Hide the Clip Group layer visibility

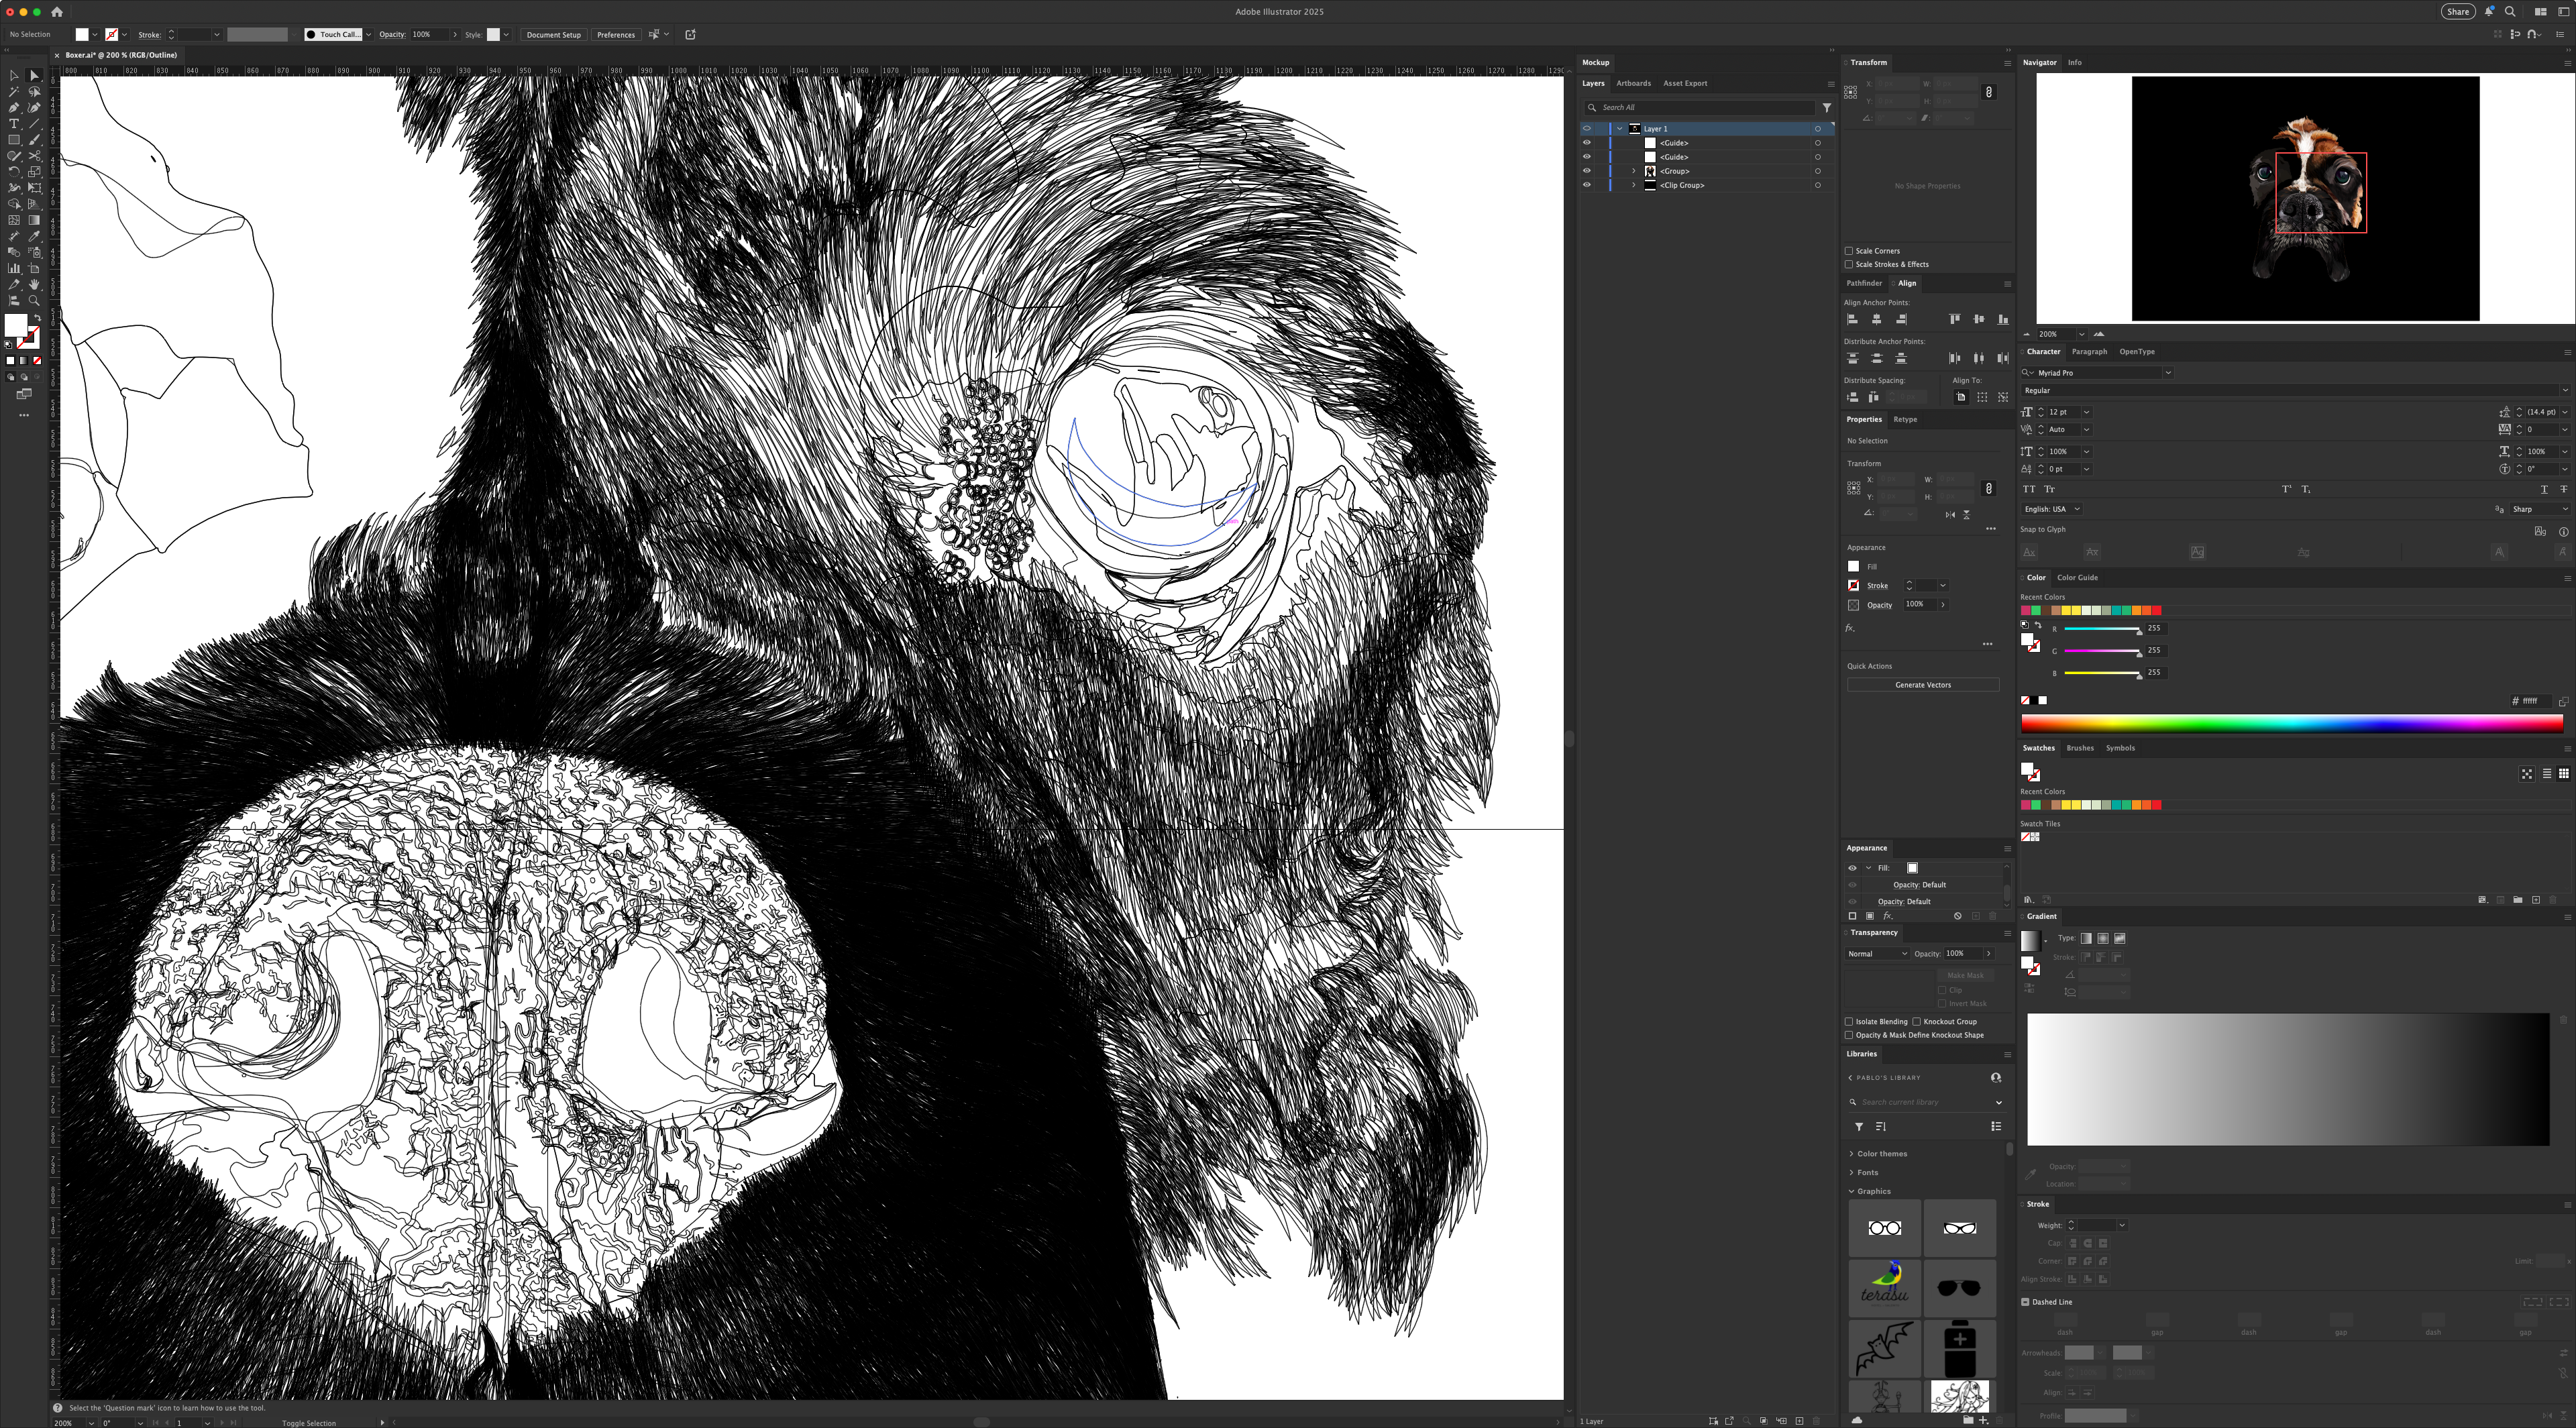click(x=1586, y=185)
